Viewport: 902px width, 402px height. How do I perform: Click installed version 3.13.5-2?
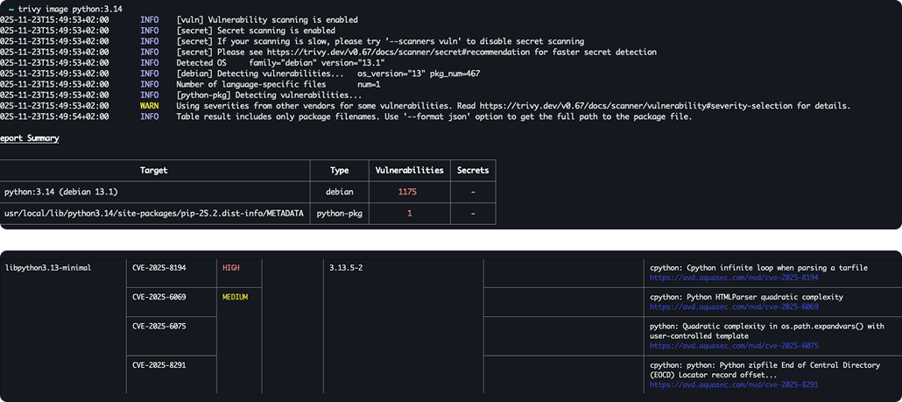(346, 268)
